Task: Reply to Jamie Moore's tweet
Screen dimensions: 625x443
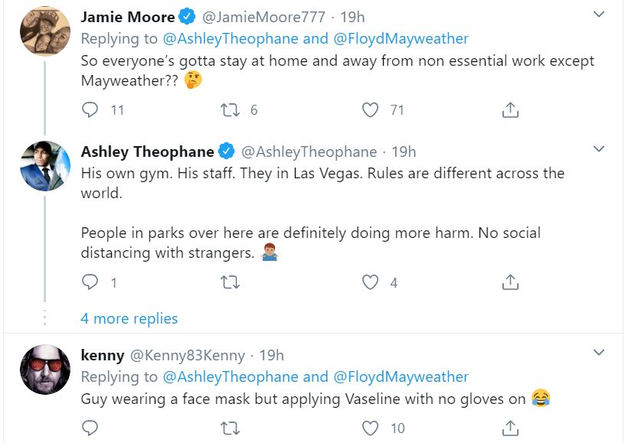Action: click(90, 110)
